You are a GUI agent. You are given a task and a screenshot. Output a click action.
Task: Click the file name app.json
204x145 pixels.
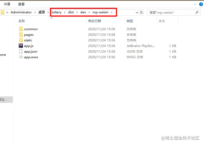(31, 52)
